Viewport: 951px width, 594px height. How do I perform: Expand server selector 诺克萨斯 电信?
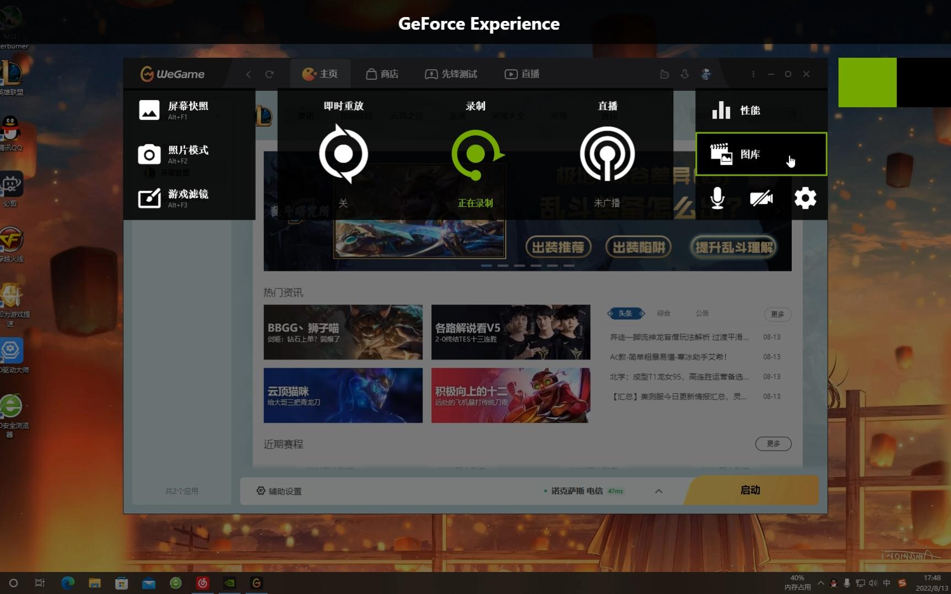(583, 491)
